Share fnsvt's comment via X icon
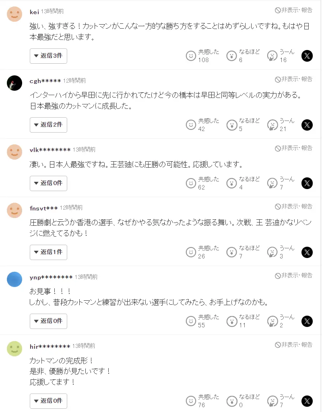This screenshot has width=322, height=412. point(307,252)
